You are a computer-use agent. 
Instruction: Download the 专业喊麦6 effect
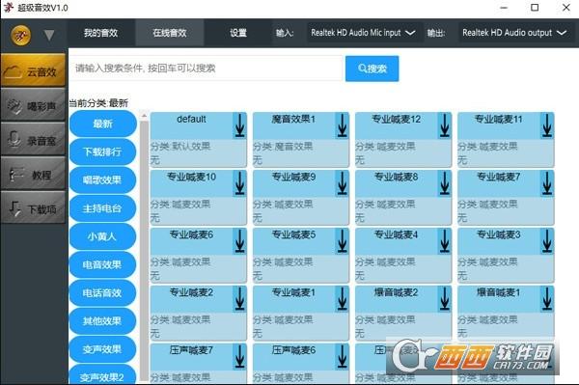(239, 241)
